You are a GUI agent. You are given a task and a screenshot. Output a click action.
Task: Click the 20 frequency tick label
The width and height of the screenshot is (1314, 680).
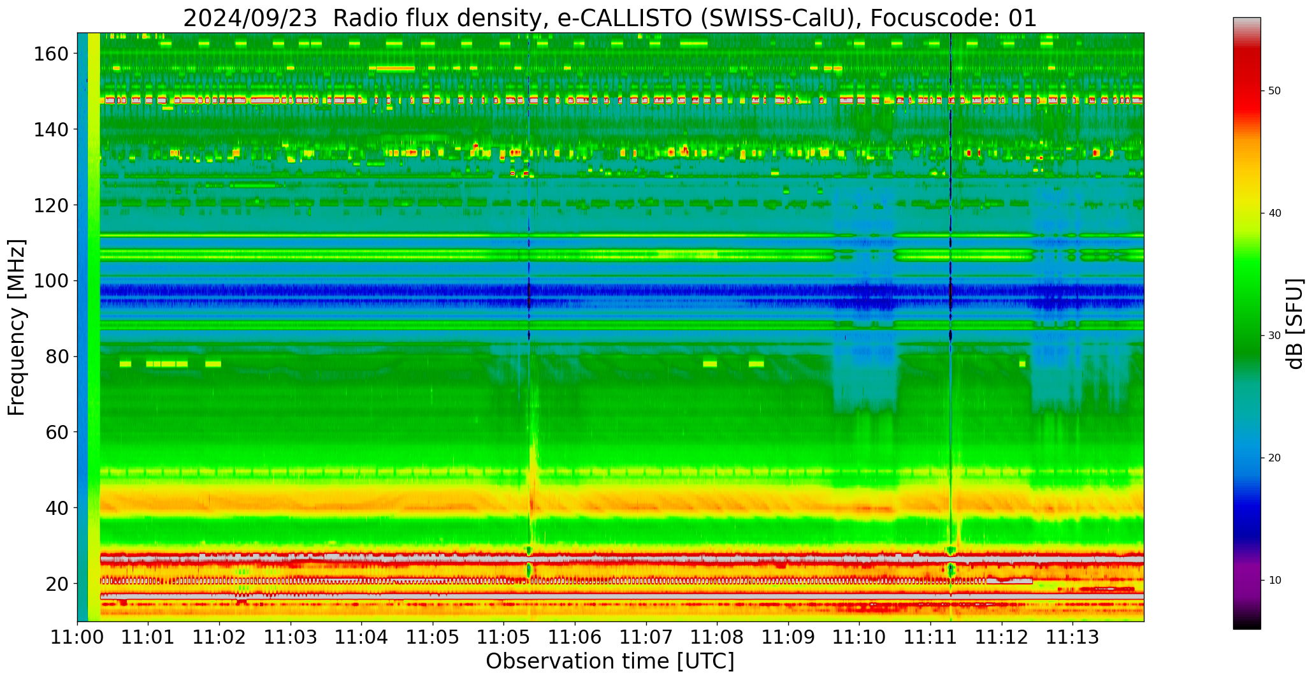(57, 583)
